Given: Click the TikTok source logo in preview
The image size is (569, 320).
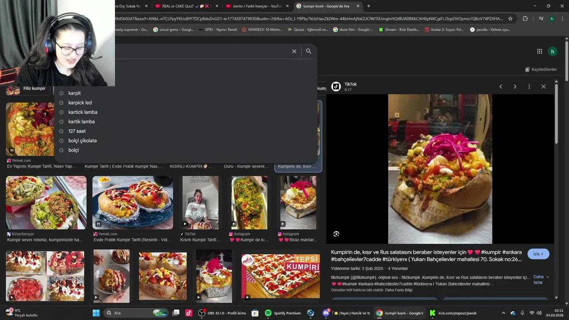Looking at the screenshot, I should click(x=336, y=87).
